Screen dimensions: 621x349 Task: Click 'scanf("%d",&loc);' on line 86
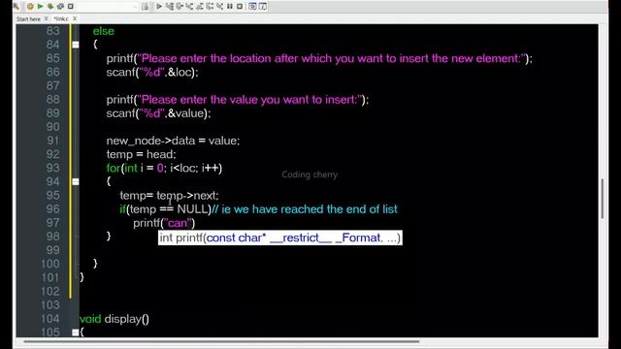(x=152, y=72)
